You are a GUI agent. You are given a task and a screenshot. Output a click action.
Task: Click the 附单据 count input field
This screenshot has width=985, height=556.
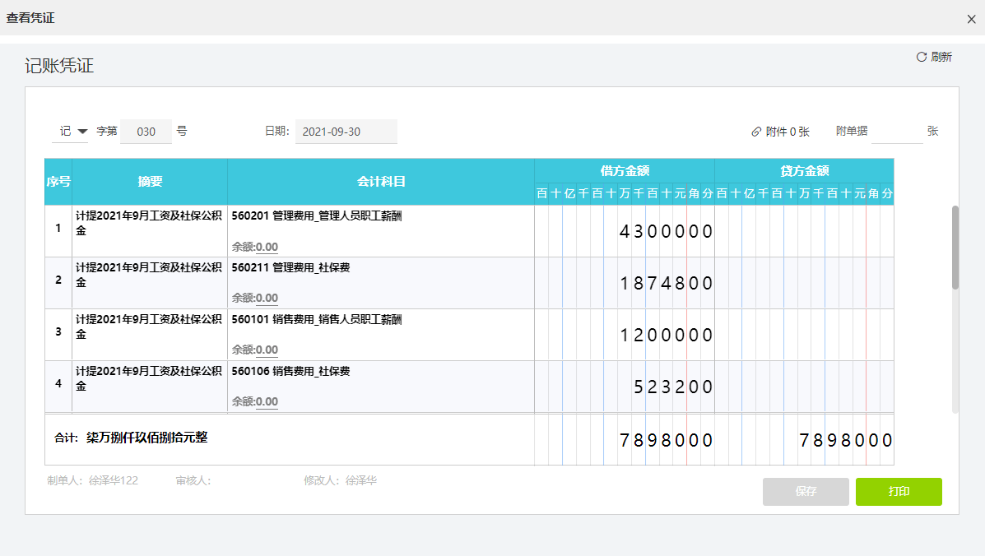coord(897,132)
